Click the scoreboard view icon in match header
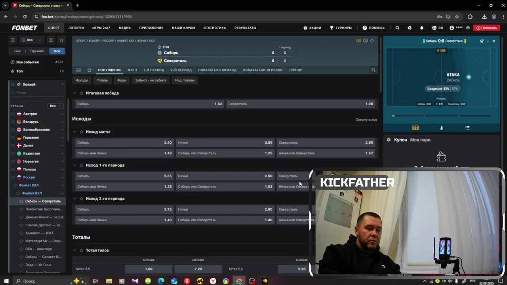Screen dimensions: 507x285 [x=358, y=40]
